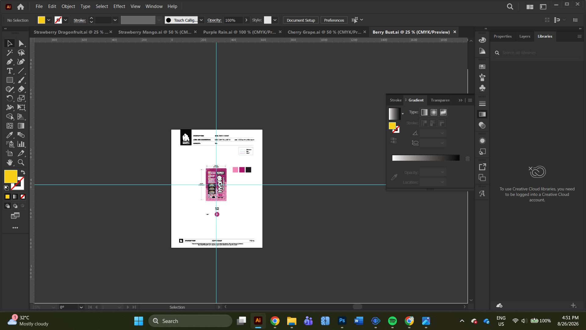Switch to Purple Rain.ai document tab
Screen dimensions: 586x330
pyautogui.click(x=239, y=32)
